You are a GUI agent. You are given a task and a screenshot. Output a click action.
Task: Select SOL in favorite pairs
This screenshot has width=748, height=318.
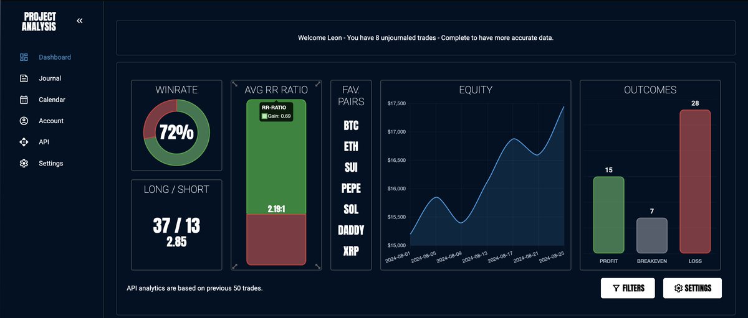coord(351,209)
